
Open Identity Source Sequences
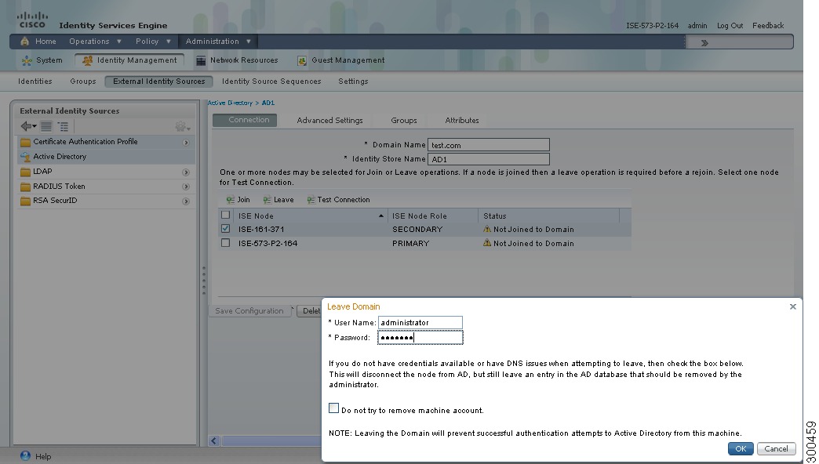pos(271,82)
